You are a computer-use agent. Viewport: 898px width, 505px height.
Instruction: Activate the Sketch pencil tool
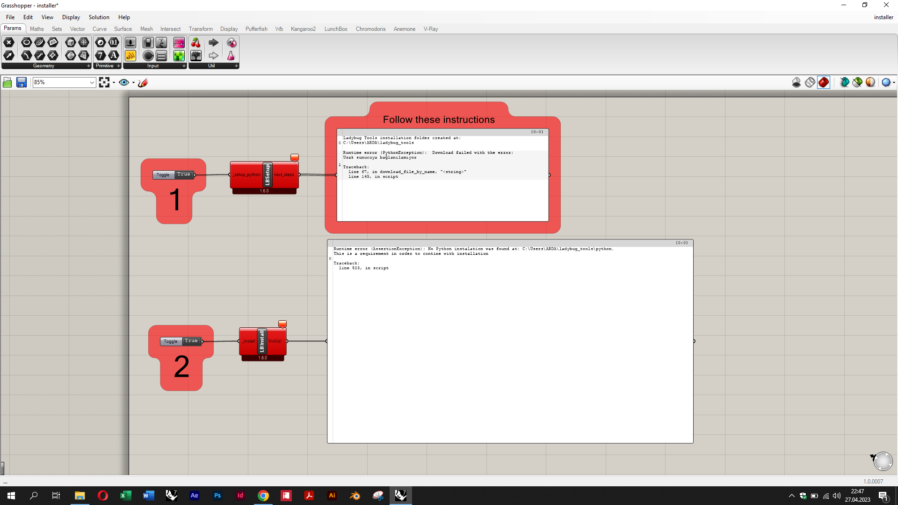143,82
